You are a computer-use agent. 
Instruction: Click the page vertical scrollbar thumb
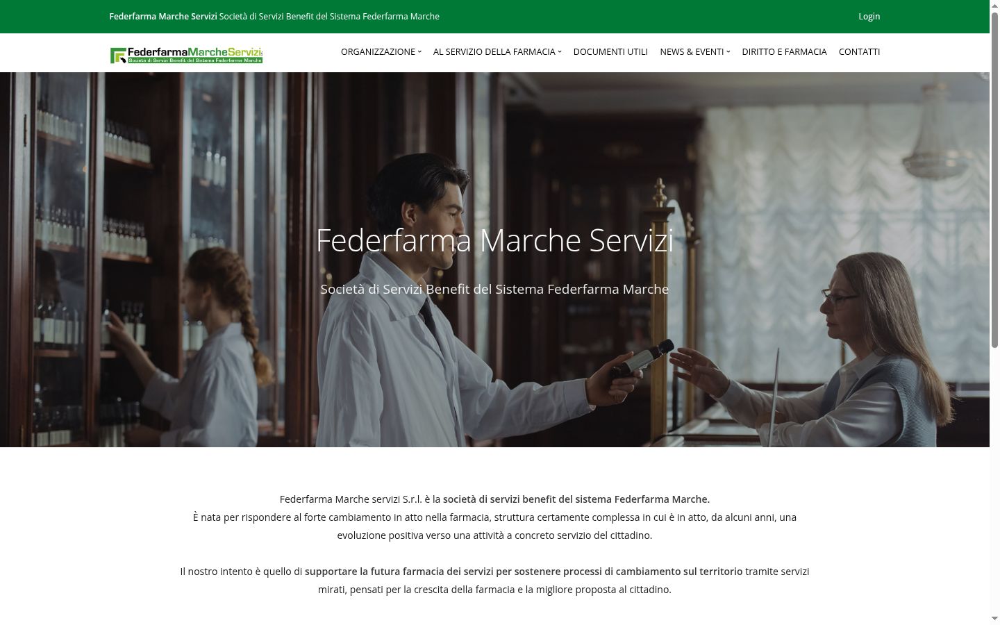point(994,179)
